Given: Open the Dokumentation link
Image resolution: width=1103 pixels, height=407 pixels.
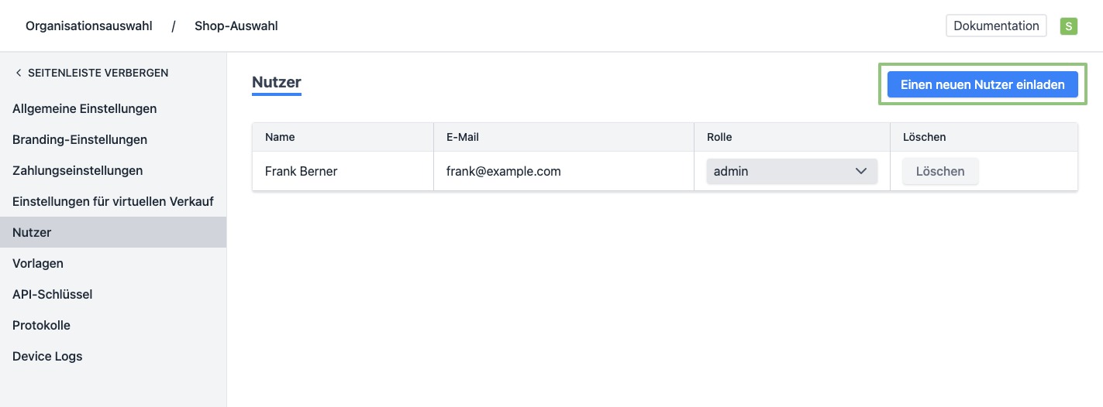Looking at the screenshot, I should coord(996,26).
